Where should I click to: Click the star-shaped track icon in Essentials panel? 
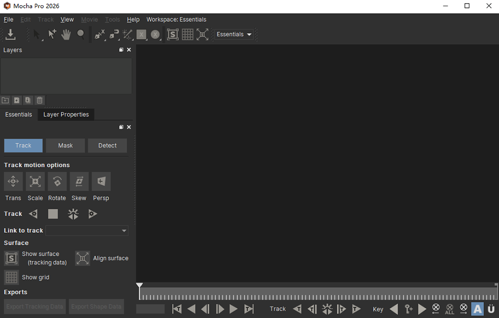click(x=73, y=214)
